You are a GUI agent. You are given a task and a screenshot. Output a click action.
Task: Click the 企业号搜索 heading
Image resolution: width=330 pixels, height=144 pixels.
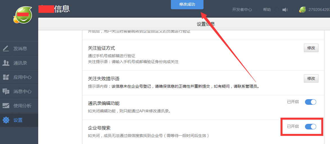pos(99,128)
